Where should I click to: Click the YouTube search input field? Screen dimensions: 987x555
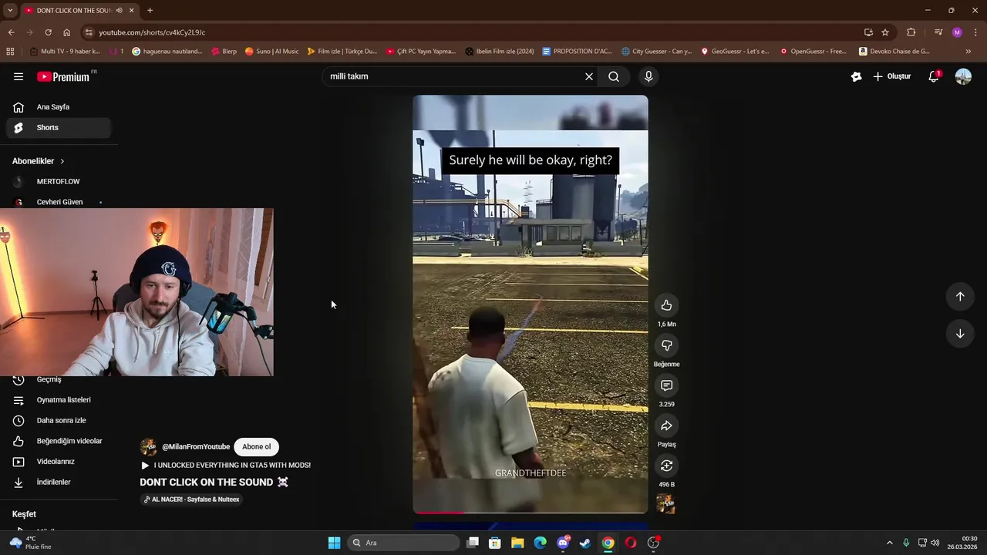(x=453, y=76)
